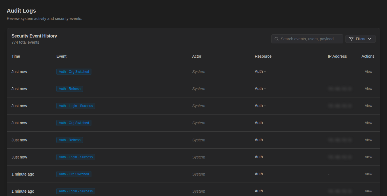Click the Auth - Login - Success badge dated 1 minute ago
Image resolution: width=387 pixels, height=196 pixels.
pyautogui.click(x=76, y=191)
